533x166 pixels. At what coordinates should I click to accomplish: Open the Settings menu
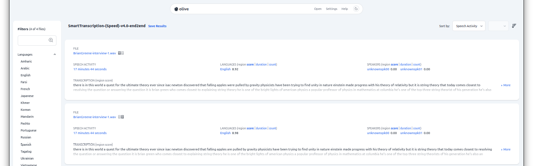click(x=332, y=9)
